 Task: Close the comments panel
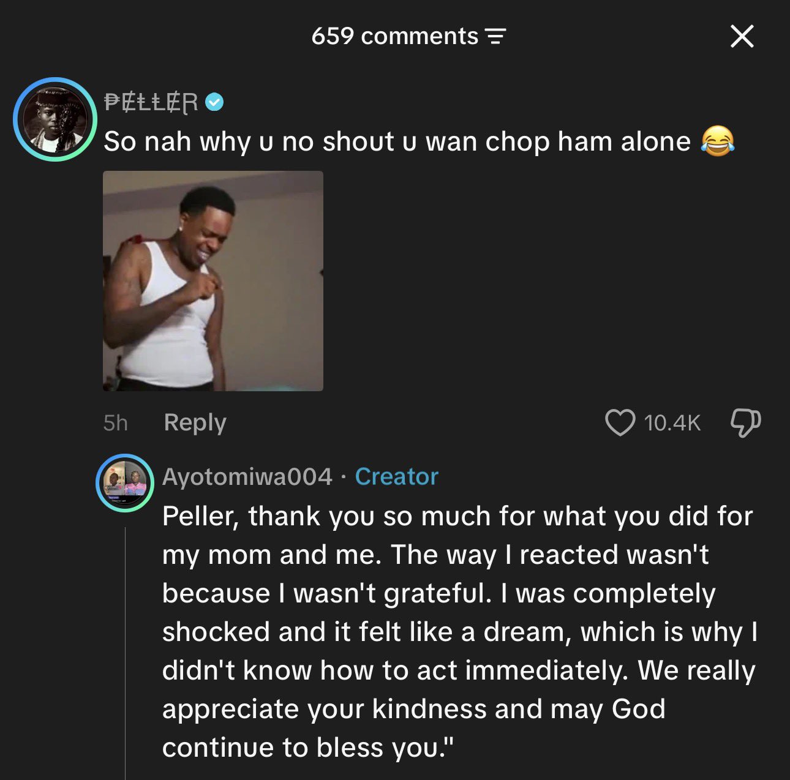coord(742,37)
